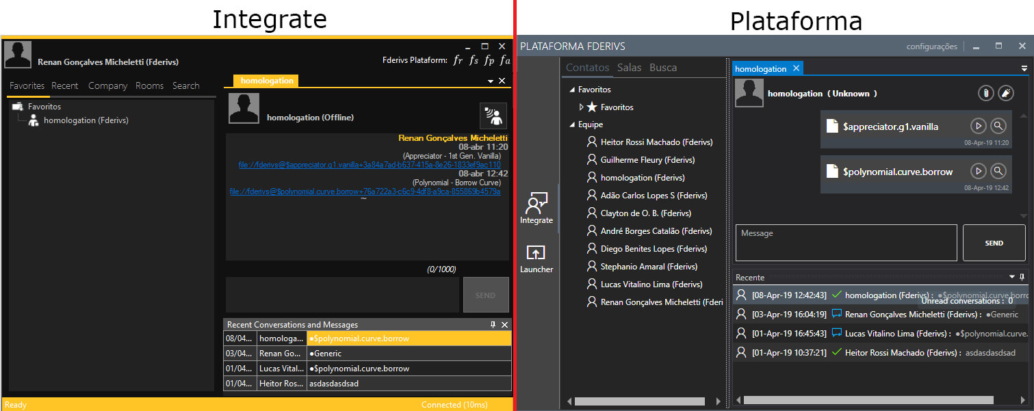This screenshot has height=411, width=1034.
Task: Expand the nested Favoritos star group
Action: pyautogui.click(x=582, y=107)
